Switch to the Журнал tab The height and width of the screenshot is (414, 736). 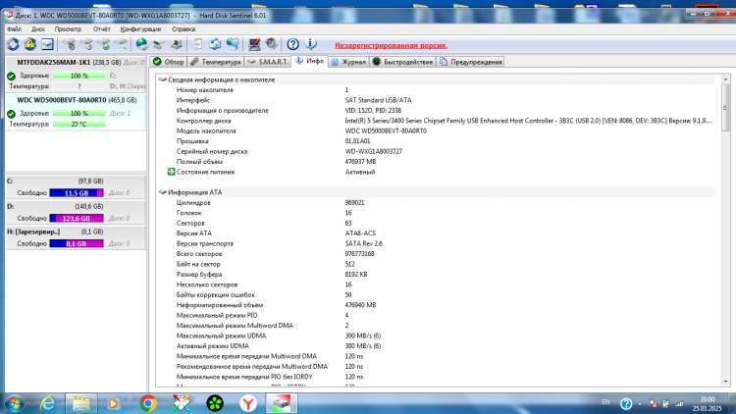(348, 62)
